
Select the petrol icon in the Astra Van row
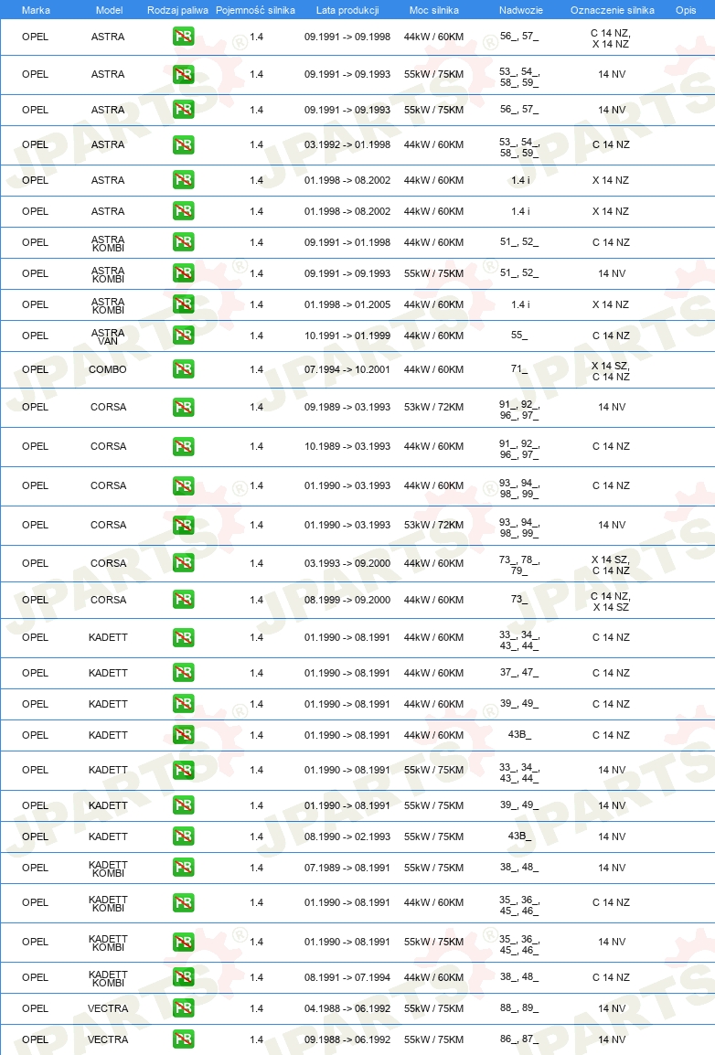pyautogui.click(x=183, y=336)
